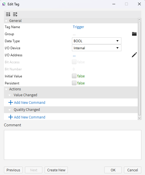145x175 pixels.
Task: Collapse the General section
Action: [6, 21]
